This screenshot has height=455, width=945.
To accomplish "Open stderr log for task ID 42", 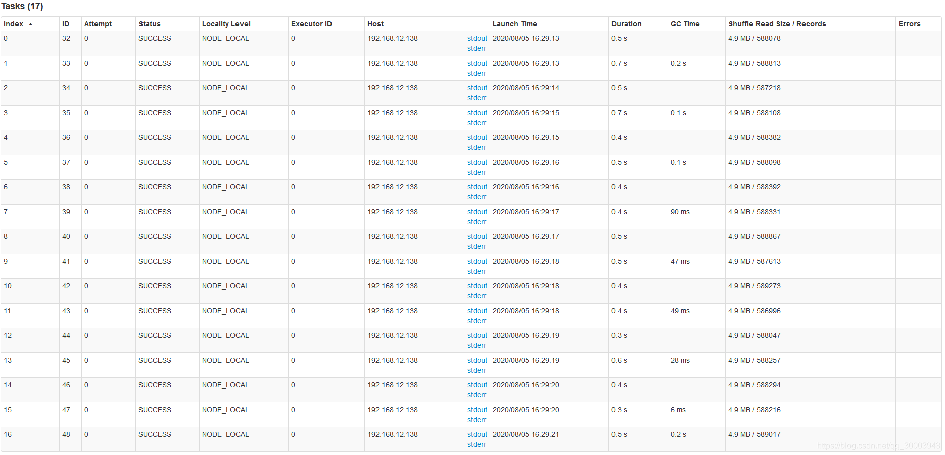I will click(x=477, y=296).
